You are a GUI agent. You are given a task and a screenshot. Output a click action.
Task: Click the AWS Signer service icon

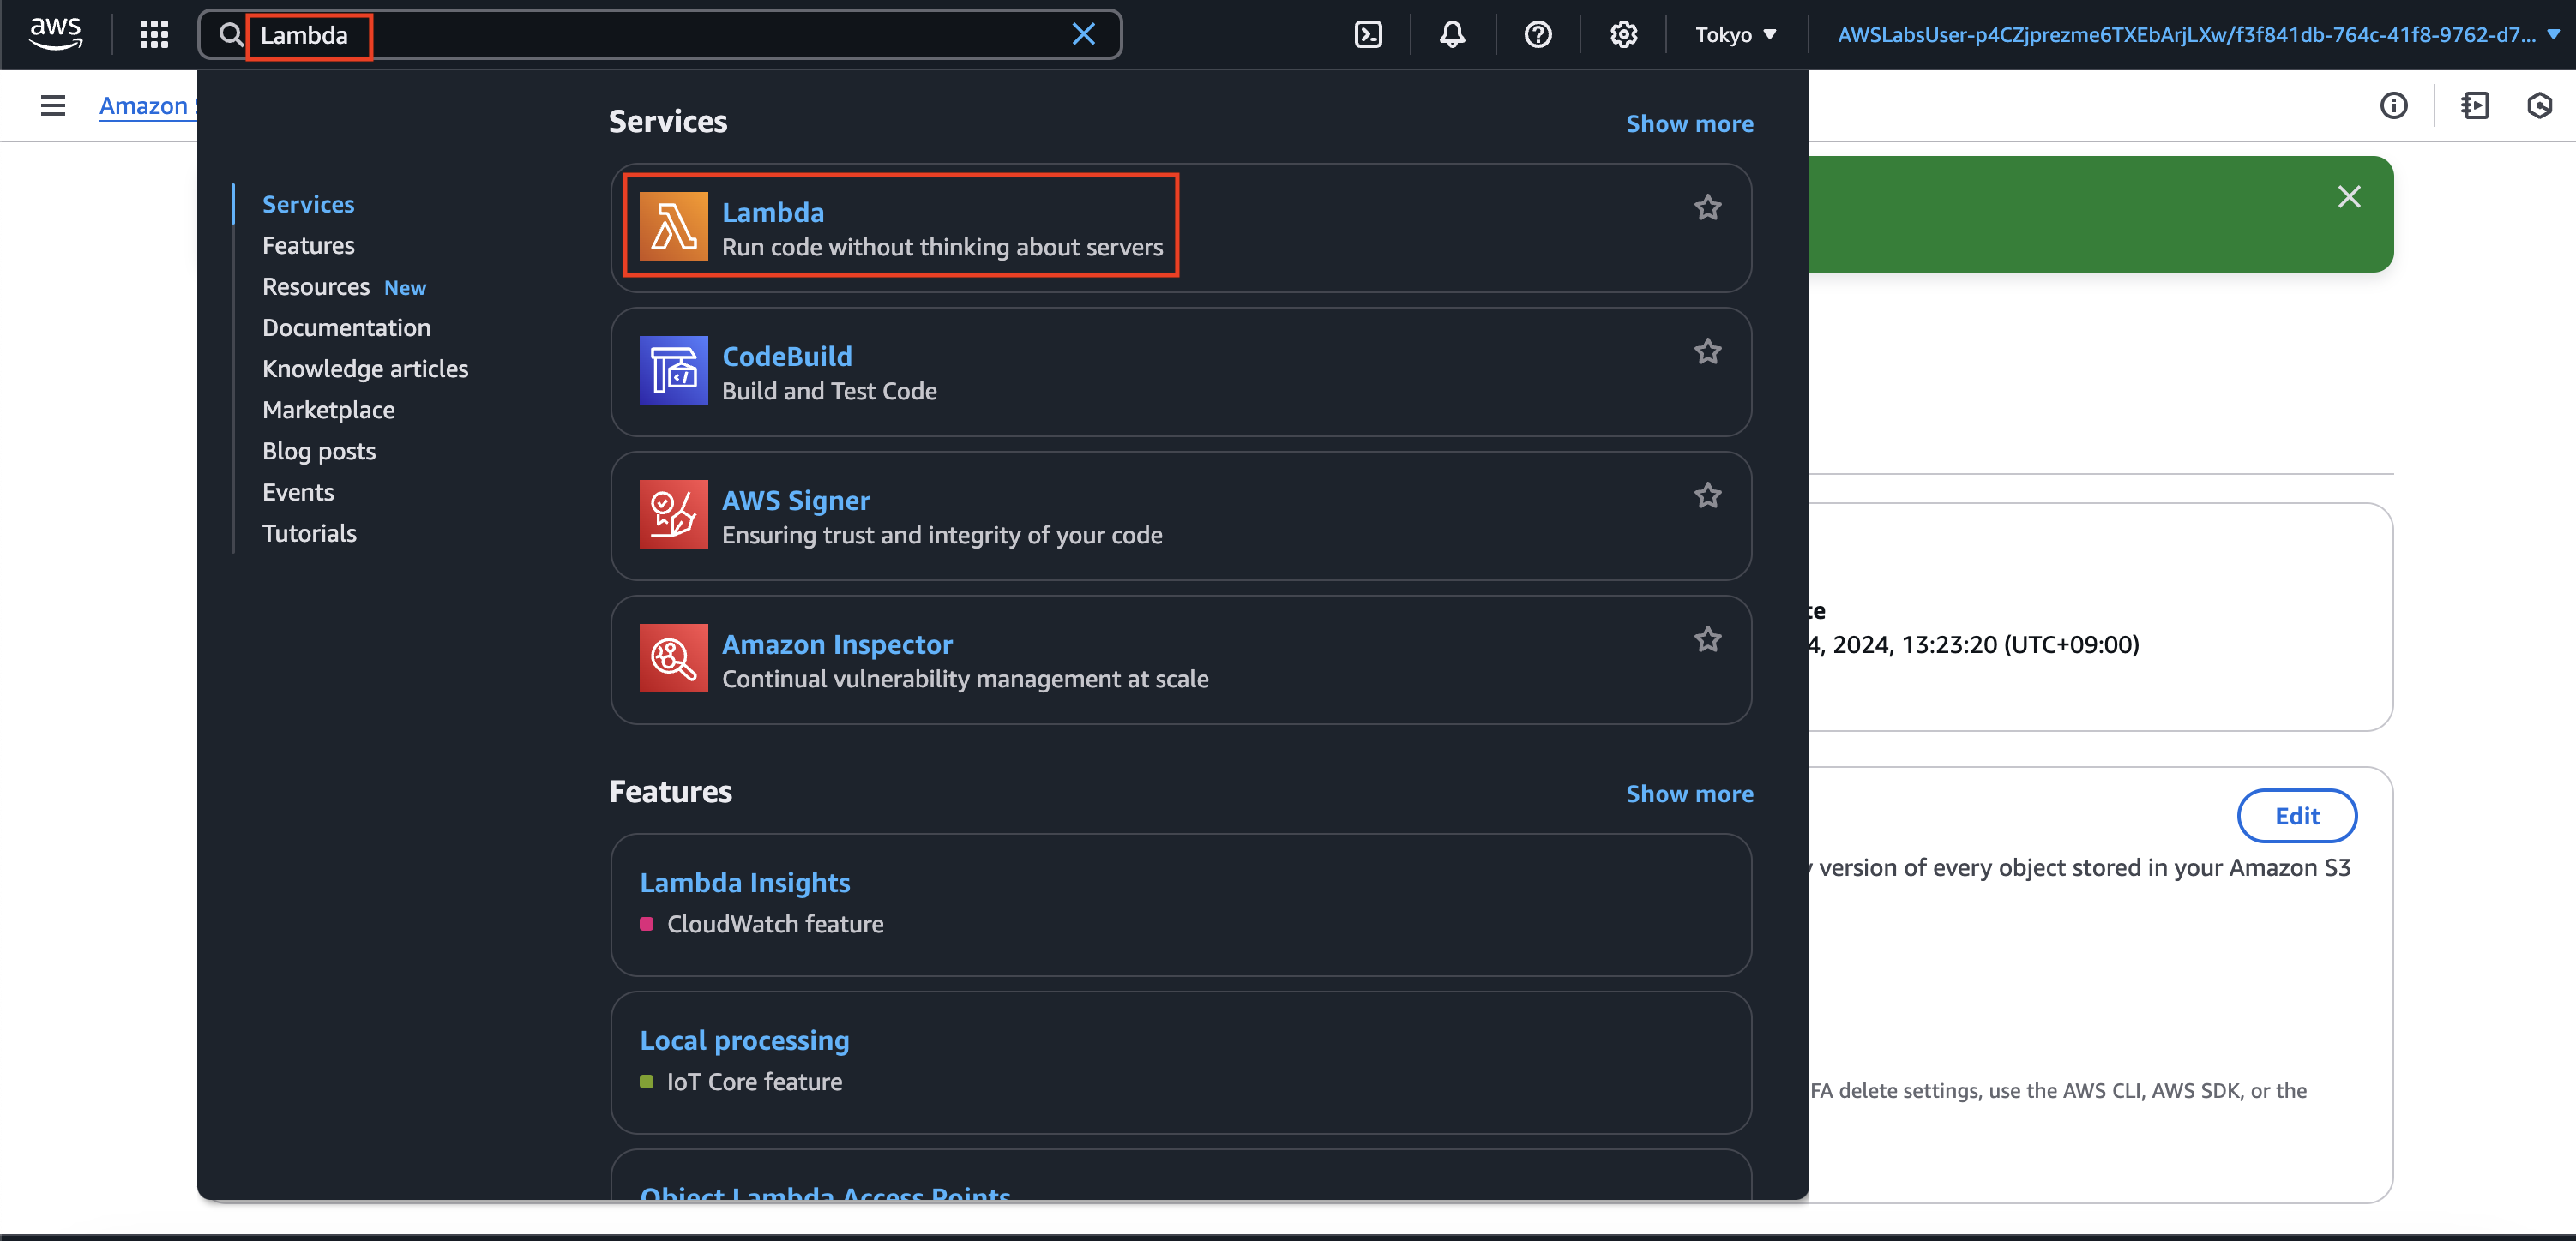pos(673,513)
